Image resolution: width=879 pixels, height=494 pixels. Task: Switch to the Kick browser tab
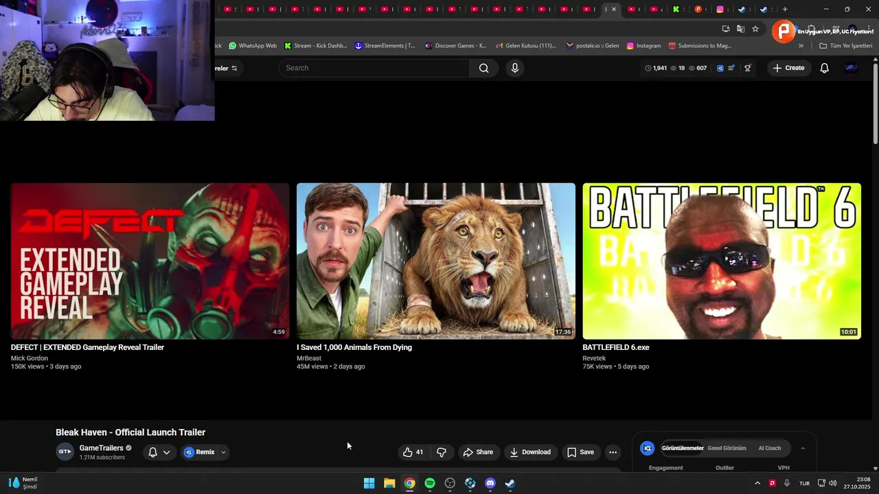[x=676, y=9]
